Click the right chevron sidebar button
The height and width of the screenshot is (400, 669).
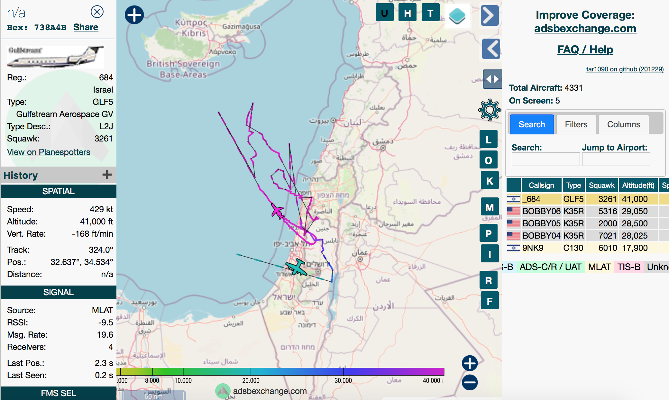(490, 15)
